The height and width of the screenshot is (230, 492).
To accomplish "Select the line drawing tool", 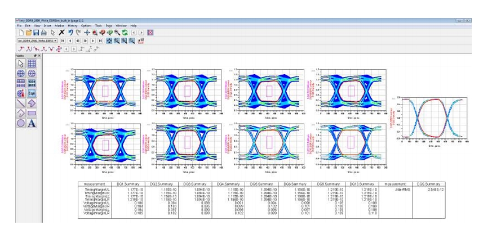I will tap(21, 103).
